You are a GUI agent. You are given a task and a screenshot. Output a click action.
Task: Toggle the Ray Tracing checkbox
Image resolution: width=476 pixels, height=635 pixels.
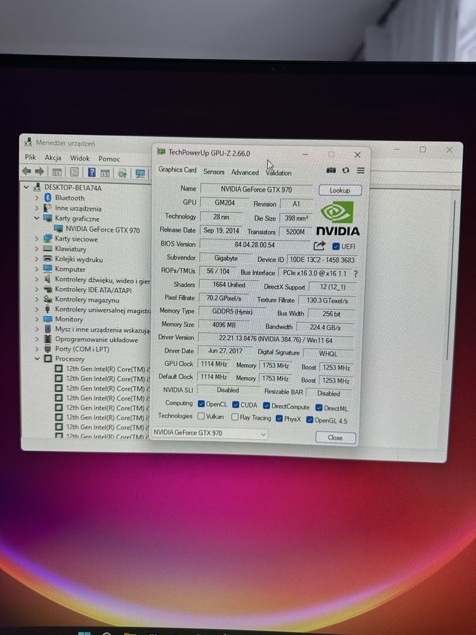[235, 417]
